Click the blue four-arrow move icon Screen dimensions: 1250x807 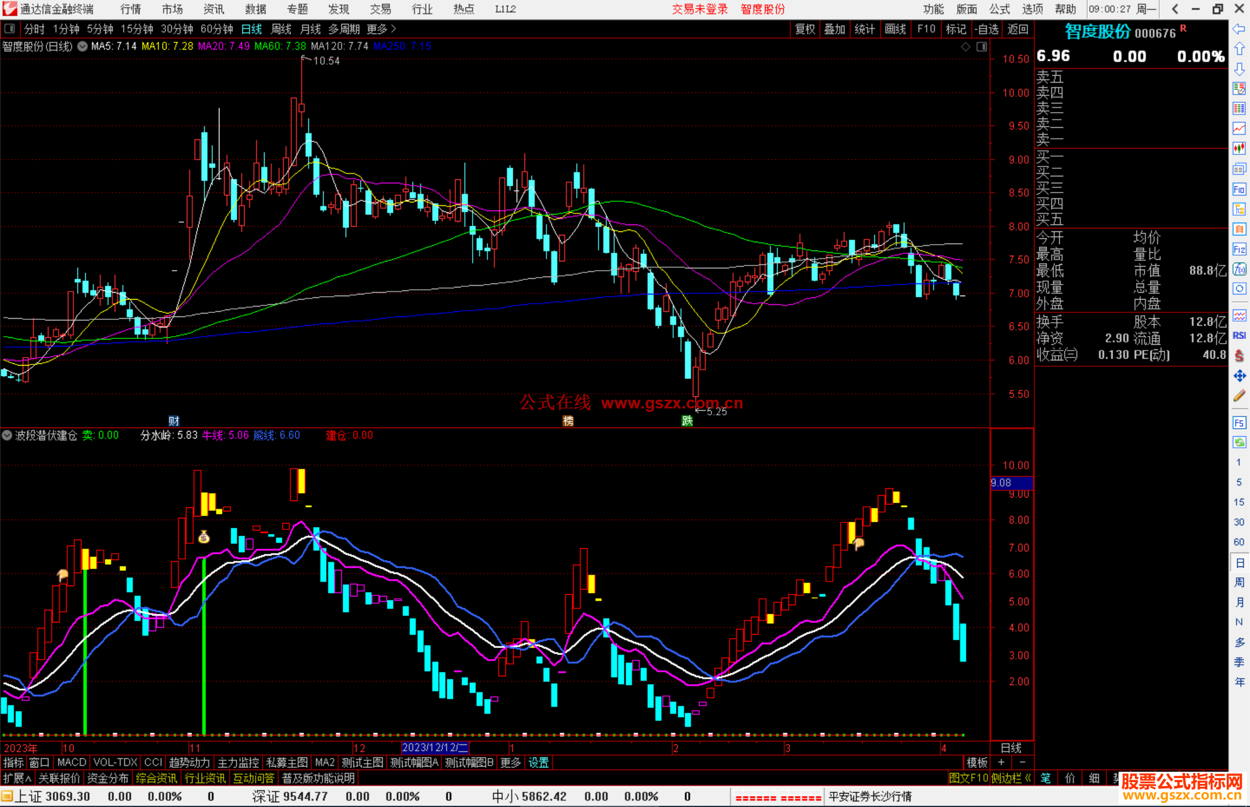[1239, 376]
